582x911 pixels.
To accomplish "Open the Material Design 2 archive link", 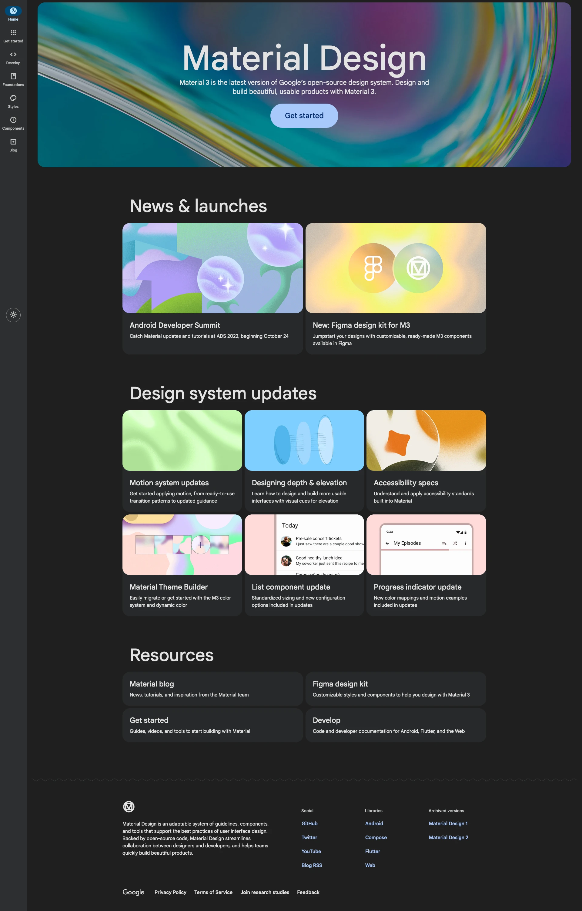I will point(448,837).
